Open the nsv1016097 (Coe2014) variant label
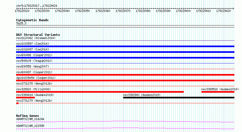 tap(33, 49)
